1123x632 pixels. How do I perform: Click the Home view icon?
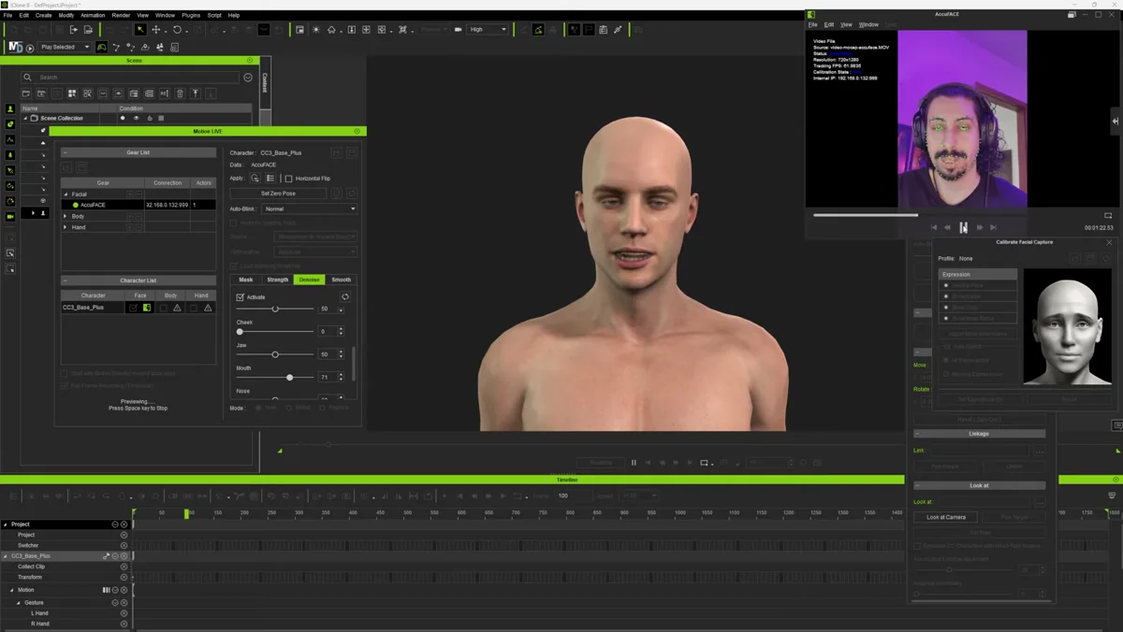point(331,30)
